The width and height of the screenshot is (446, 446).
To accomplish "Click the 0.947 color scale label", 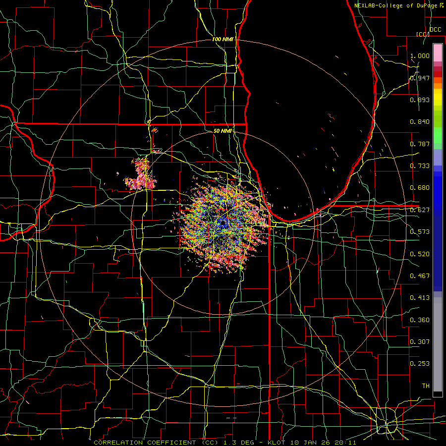I will pos(420,78).
